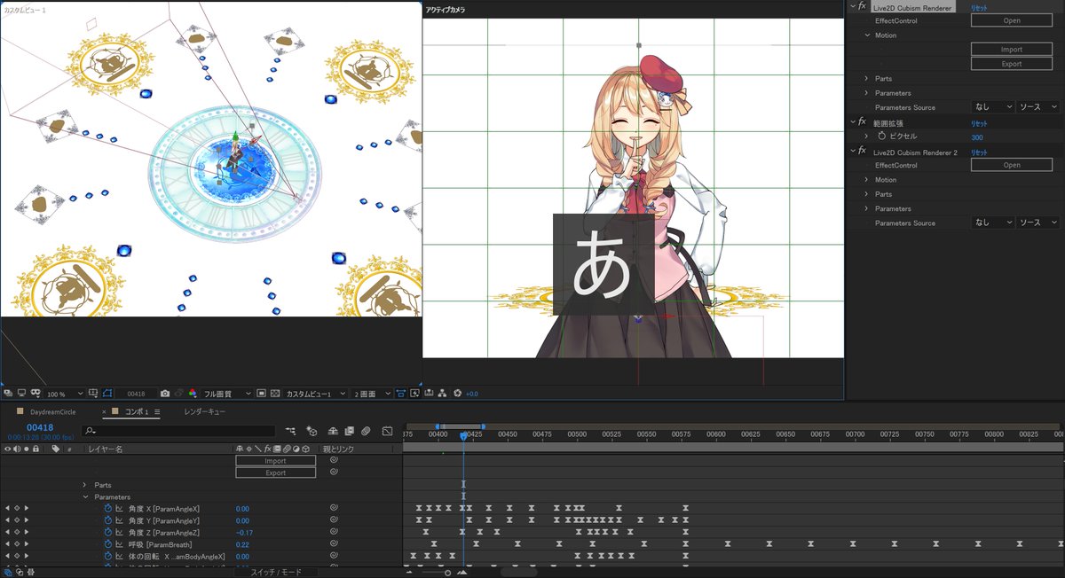The width and height of the screenshot is (1065, 578).
Task: Toggle hide shy layers icon
Action: pyautogui.click(x=331, y=431)
